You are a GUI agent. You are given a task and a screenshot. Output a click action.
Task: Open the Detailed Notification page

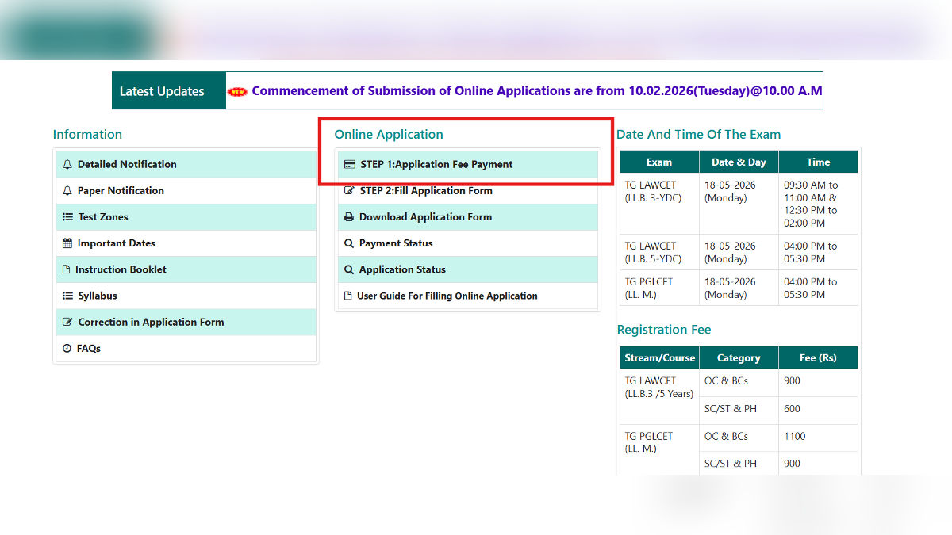pyautogui.click(x=127, y=164)
